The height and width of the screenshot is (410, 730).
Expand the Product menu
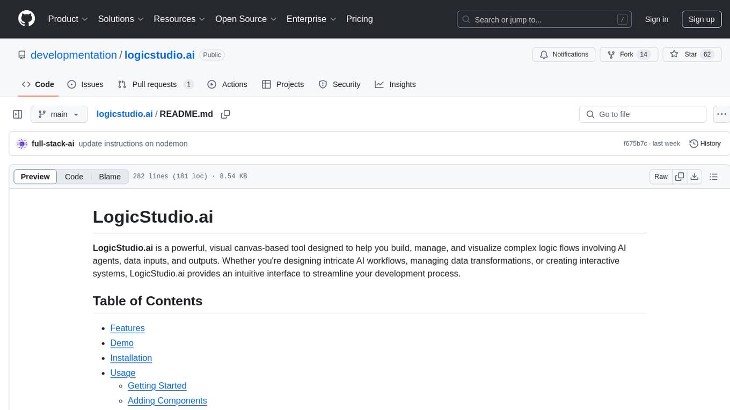(x=68, y=19)
